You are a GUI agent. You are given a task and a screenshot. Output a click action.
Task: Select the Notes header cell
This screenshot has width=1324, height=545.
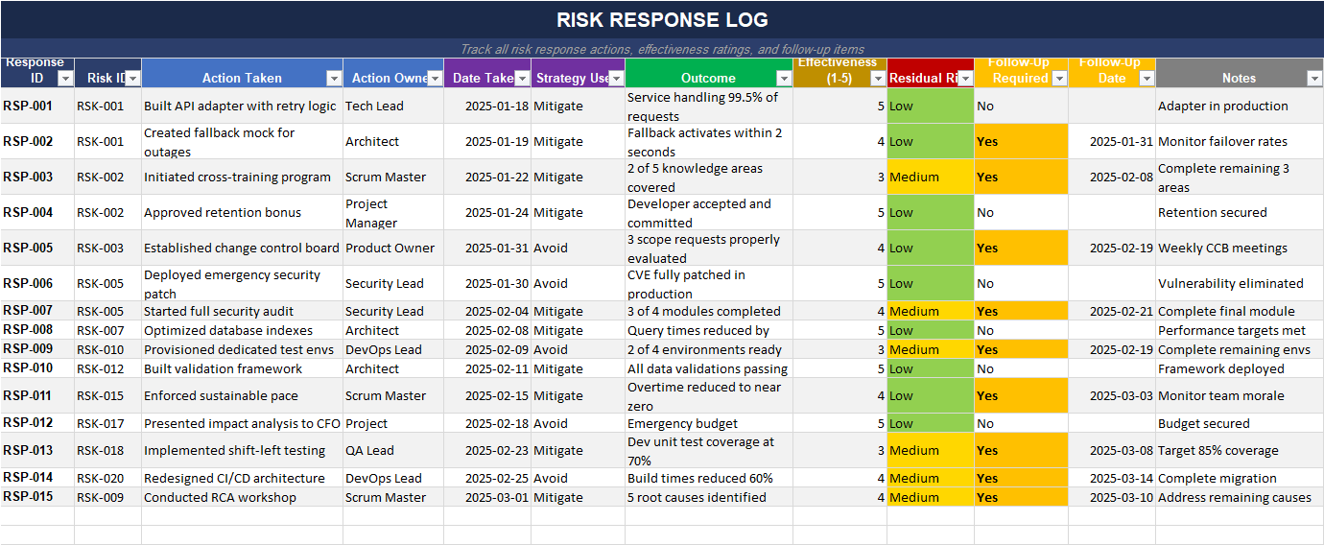[1239, 73]
